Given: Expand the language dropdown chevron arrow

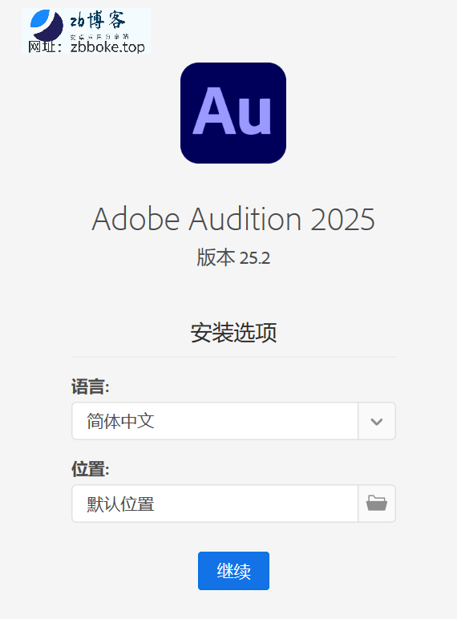Looking at the screenshot, I should pos(377,421).
